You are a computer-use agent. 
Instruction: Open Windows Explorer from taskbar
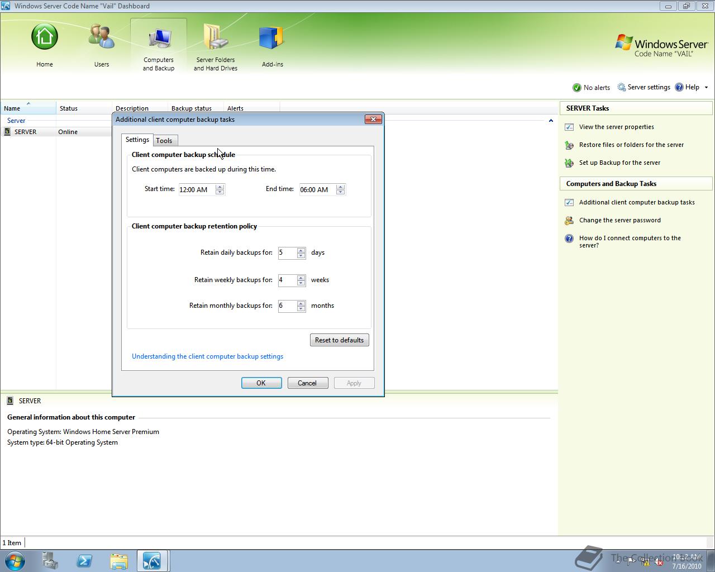pos(119,561)
